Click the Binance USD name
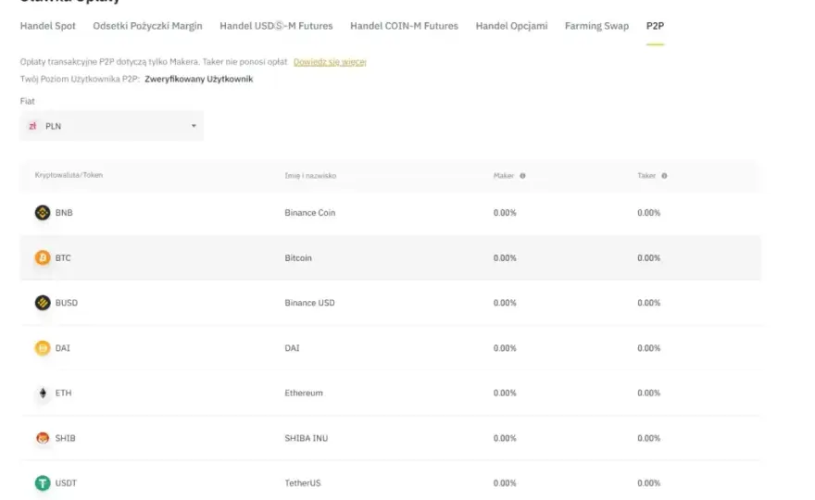 coord(309,303)
